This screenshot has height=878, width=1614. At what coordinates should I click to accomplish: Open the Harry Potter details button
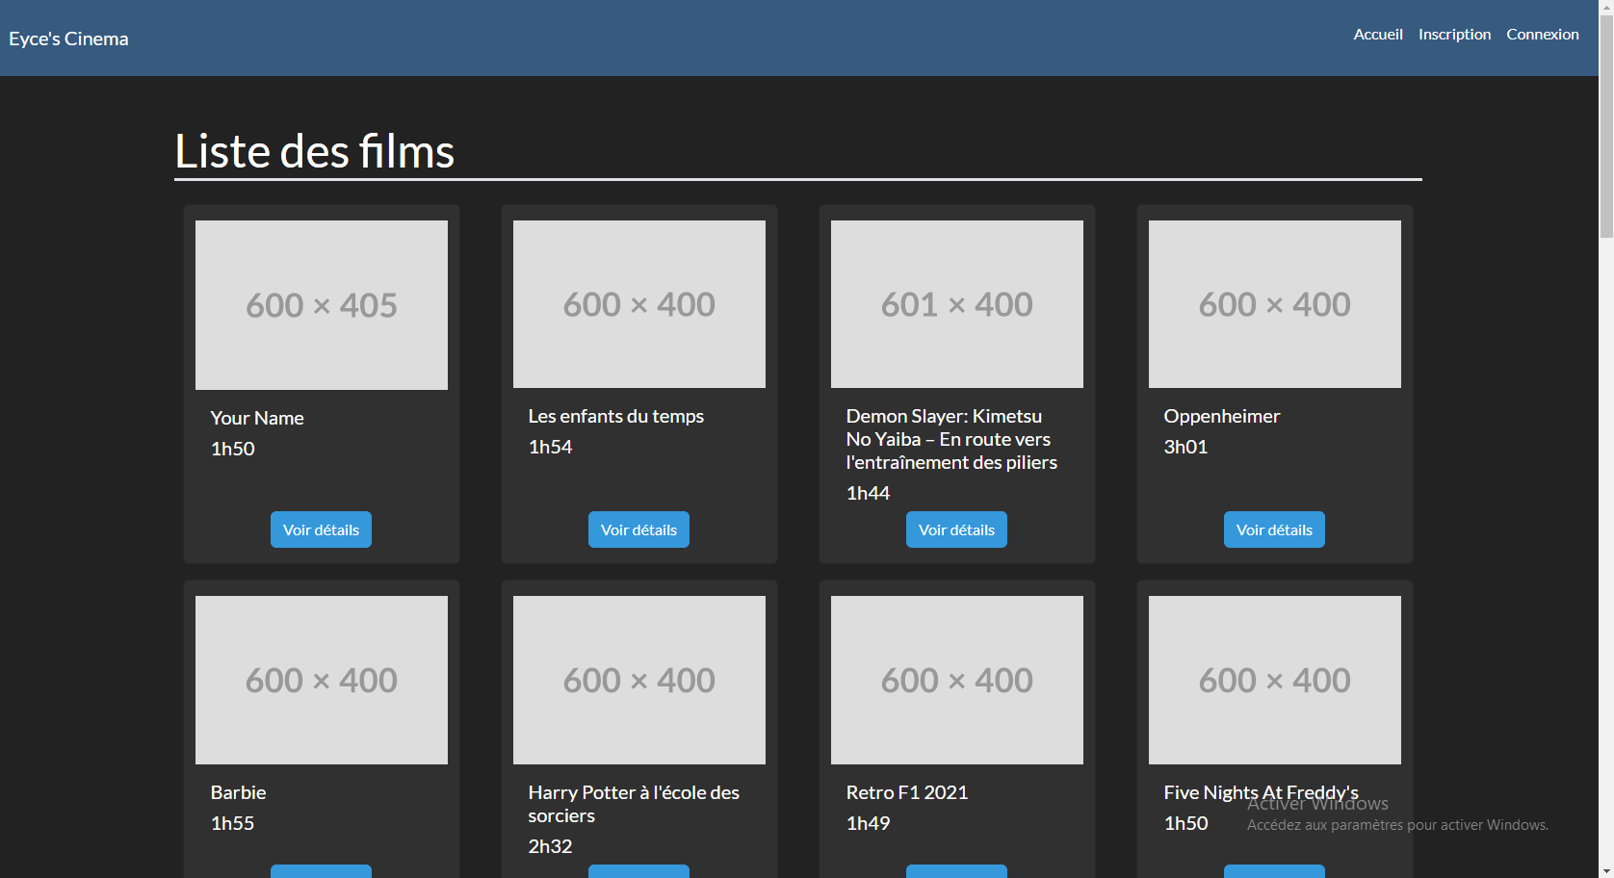point(638,872)
